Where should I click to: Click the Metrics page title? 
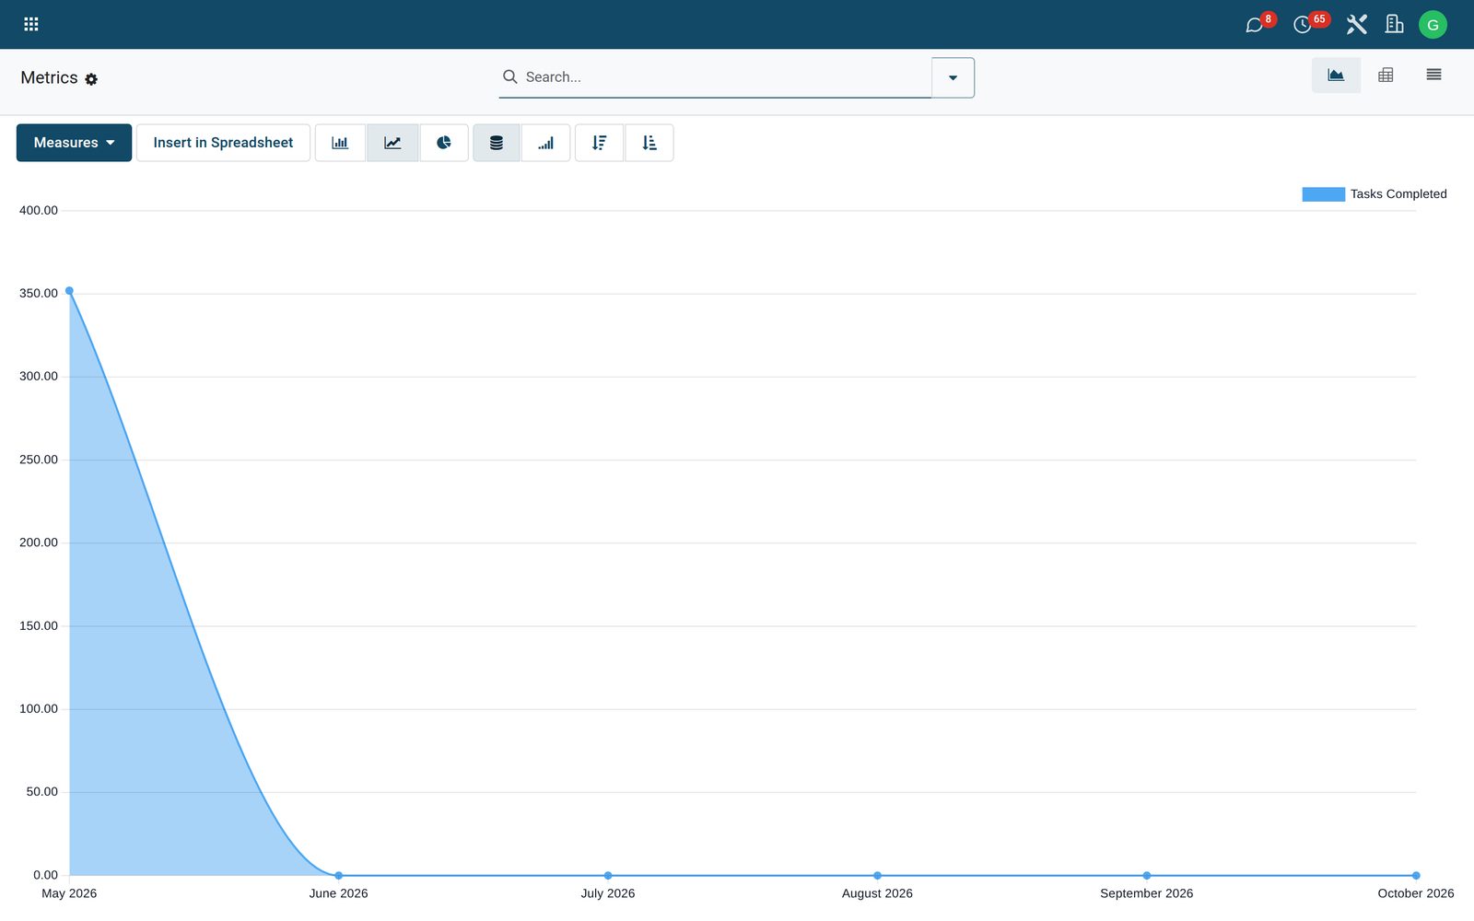[49, 78]
